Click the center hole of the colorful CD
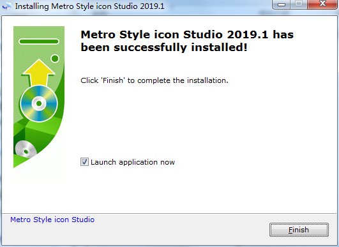The height and width of the screenshot is (247, 339). 39,104
